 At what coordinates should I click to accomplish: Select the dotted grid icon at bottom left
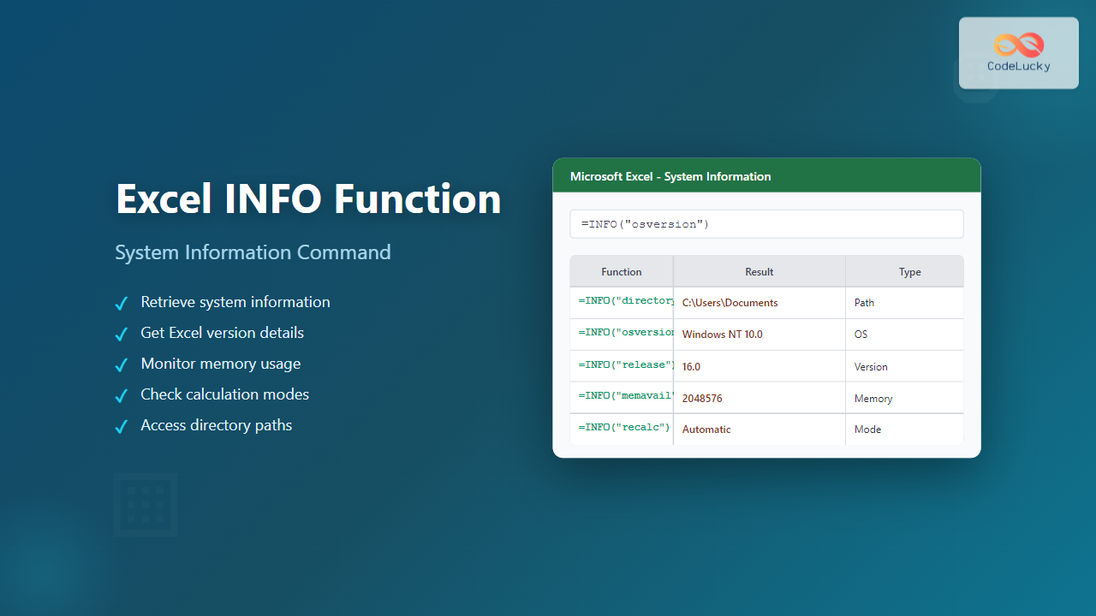pyautogui.click(x=145, y=504)
